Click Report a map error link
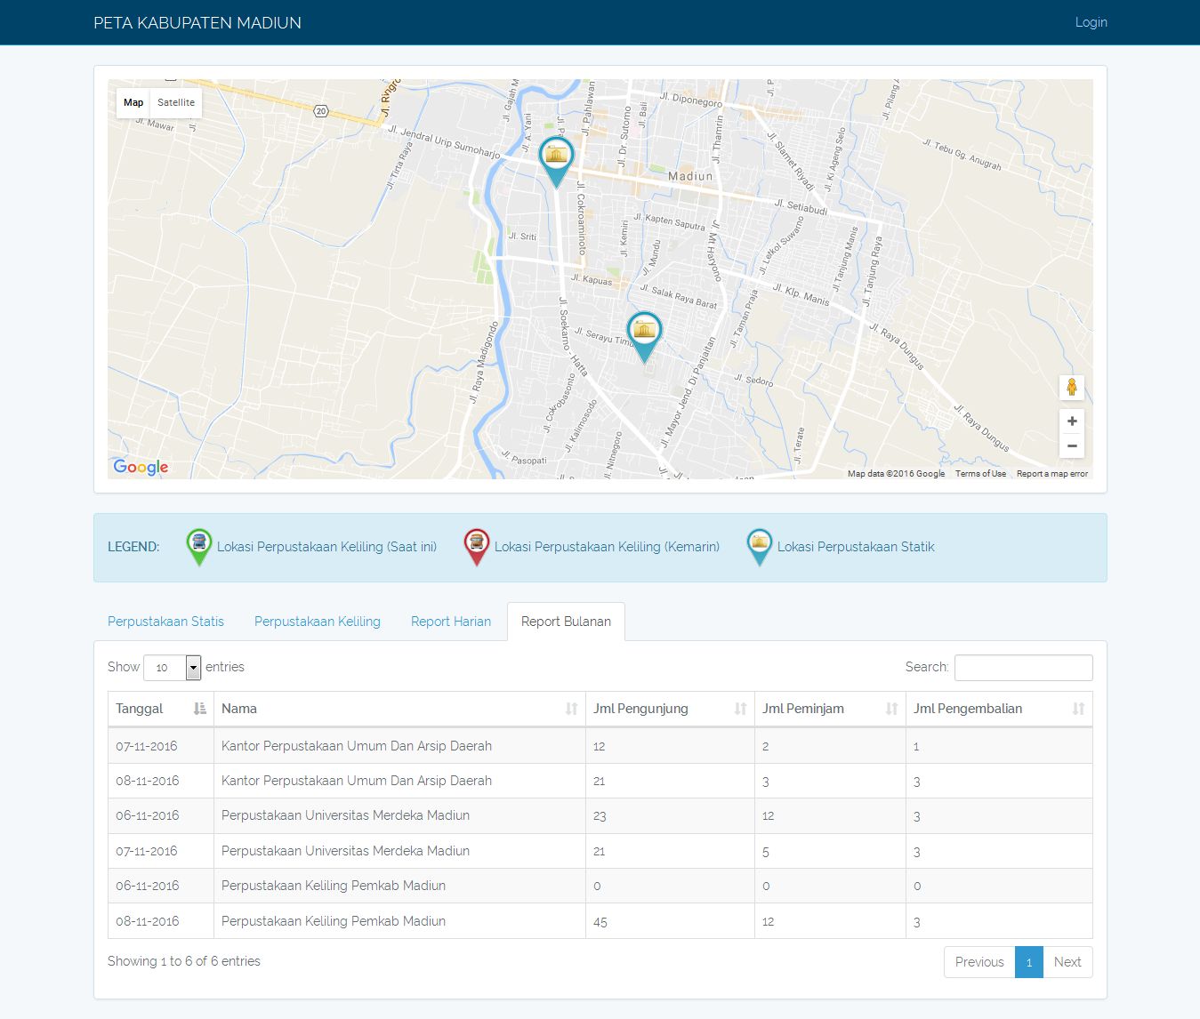The width and height of the screenshot is (1200, 1019). click(x=1052, y=474)
